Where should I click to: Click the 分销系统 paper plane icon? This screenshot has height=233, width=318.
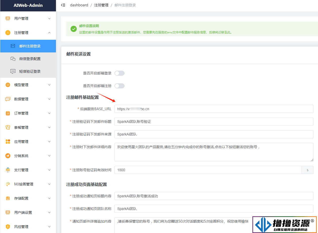[8, 156]
